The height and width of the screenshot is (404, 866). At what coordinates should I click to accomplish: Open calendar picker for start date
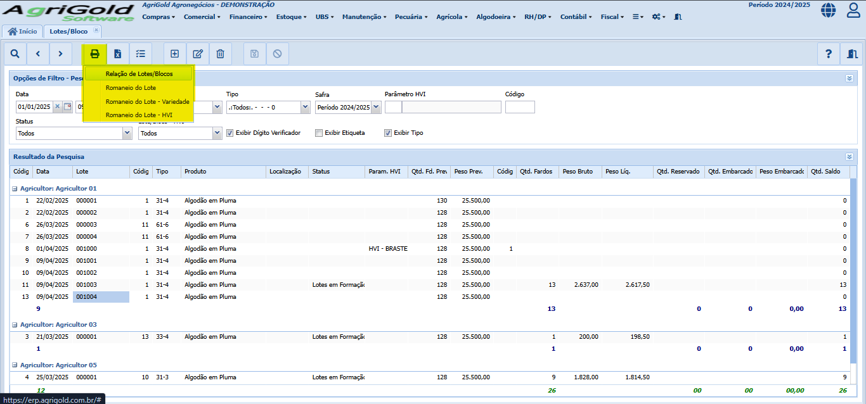click(x=67, y=107)
